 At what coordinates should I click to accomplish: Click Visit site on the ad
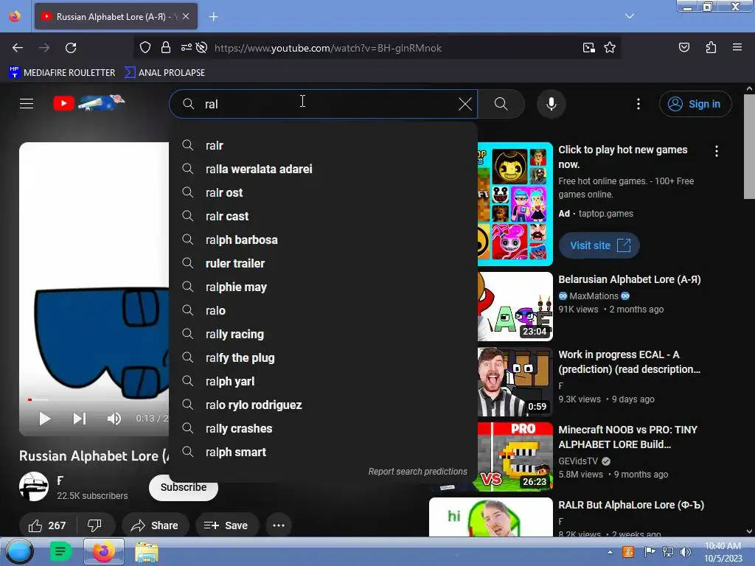[599, 245]
